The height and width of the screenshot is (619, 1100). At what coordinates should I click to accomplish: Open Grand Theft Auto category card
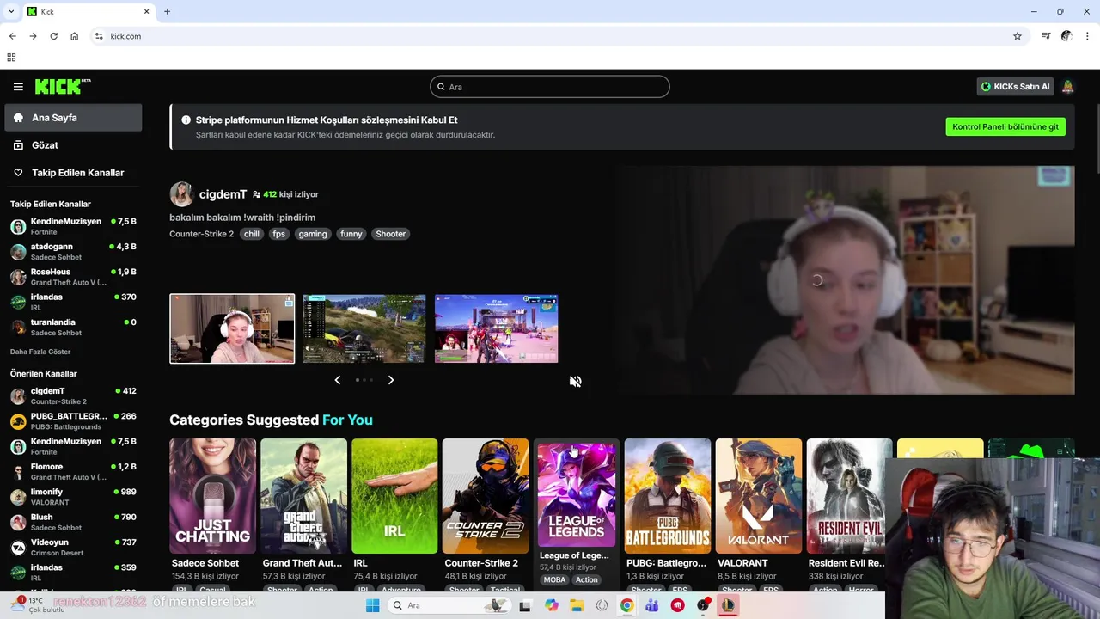pyautogui.click(x=303, y=496)
